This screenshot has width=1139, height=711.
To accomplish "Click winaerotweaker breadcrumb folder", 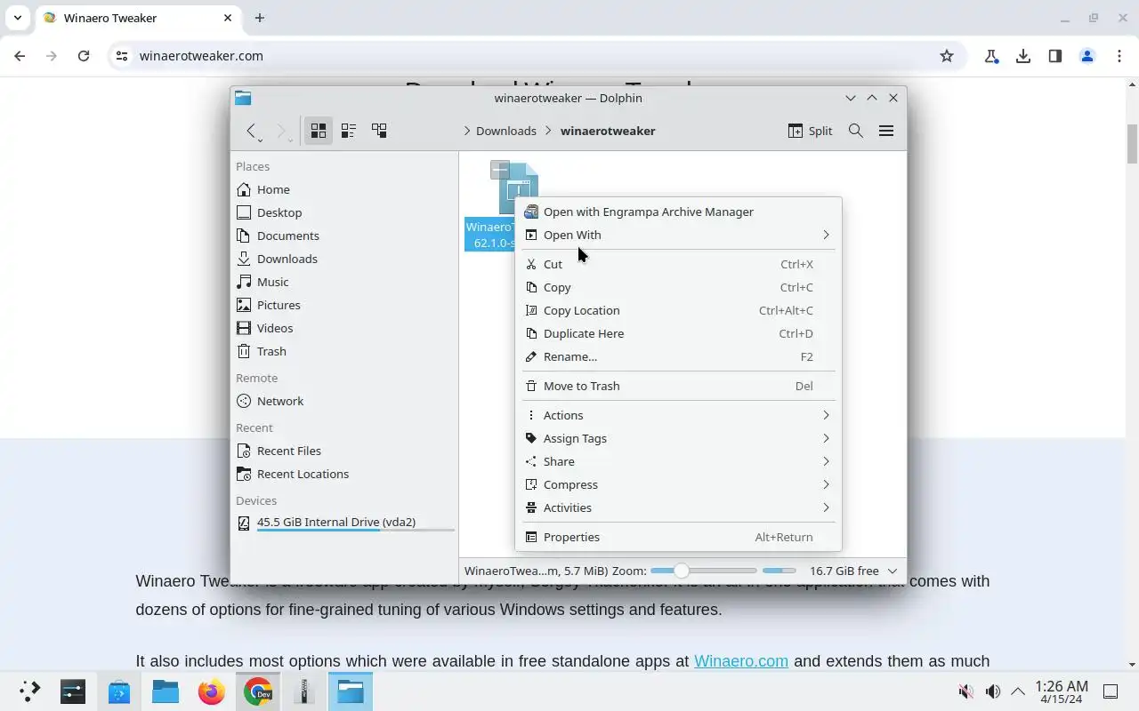I will [608, 131].
